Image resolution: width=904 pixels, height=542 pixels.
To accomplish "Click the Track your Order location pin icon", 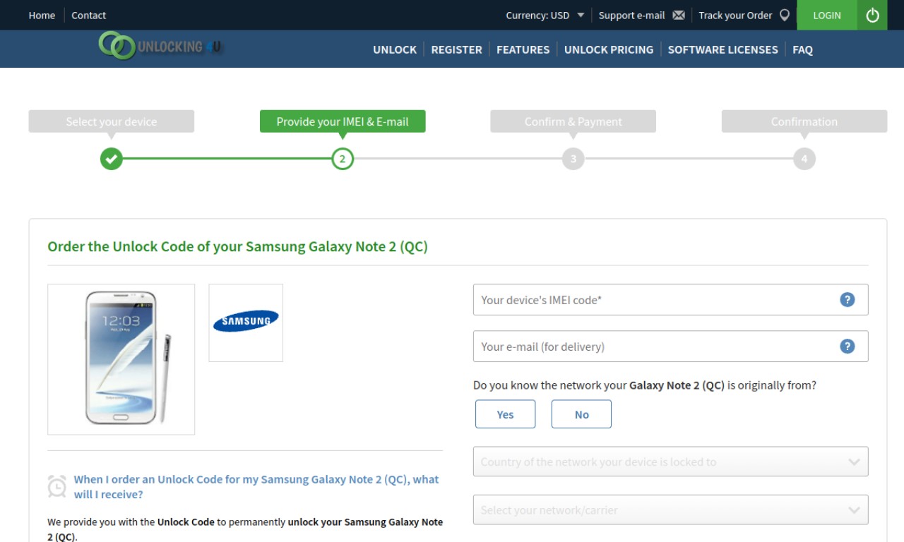I will (784, 16).
